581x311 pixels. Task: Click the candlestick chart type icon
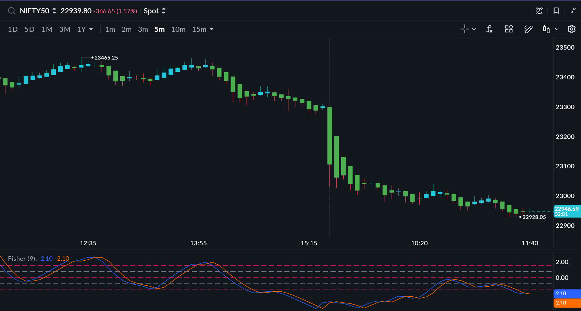[546, 29]
